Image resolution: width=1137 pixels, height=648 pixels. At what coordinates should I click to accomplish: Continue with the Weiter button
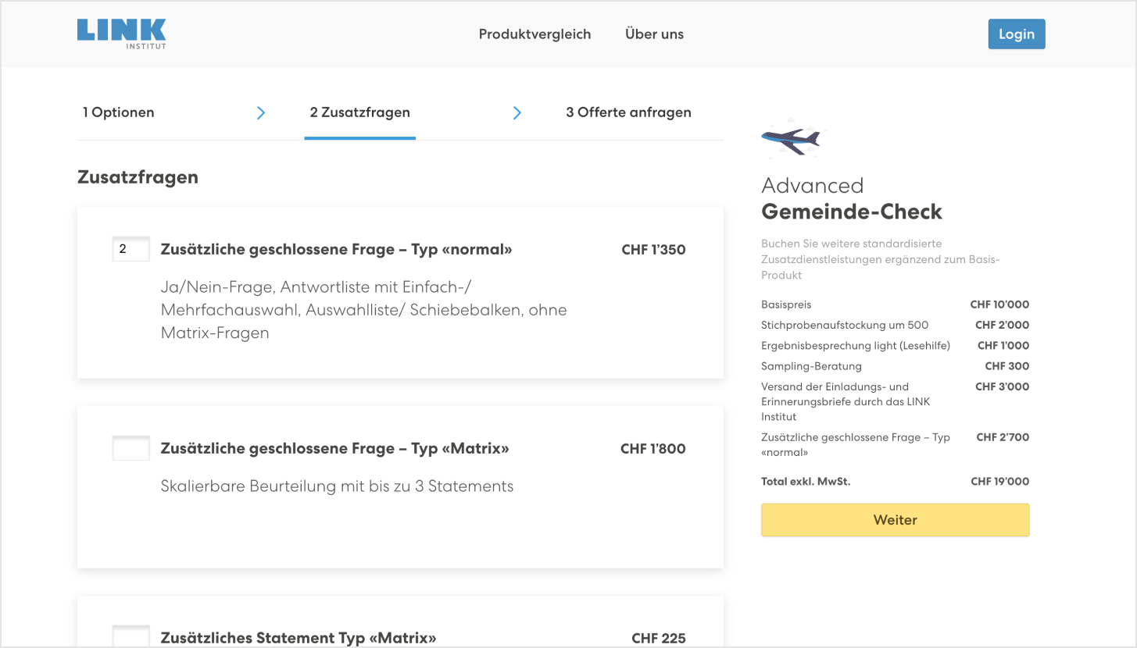coord(896,520)
